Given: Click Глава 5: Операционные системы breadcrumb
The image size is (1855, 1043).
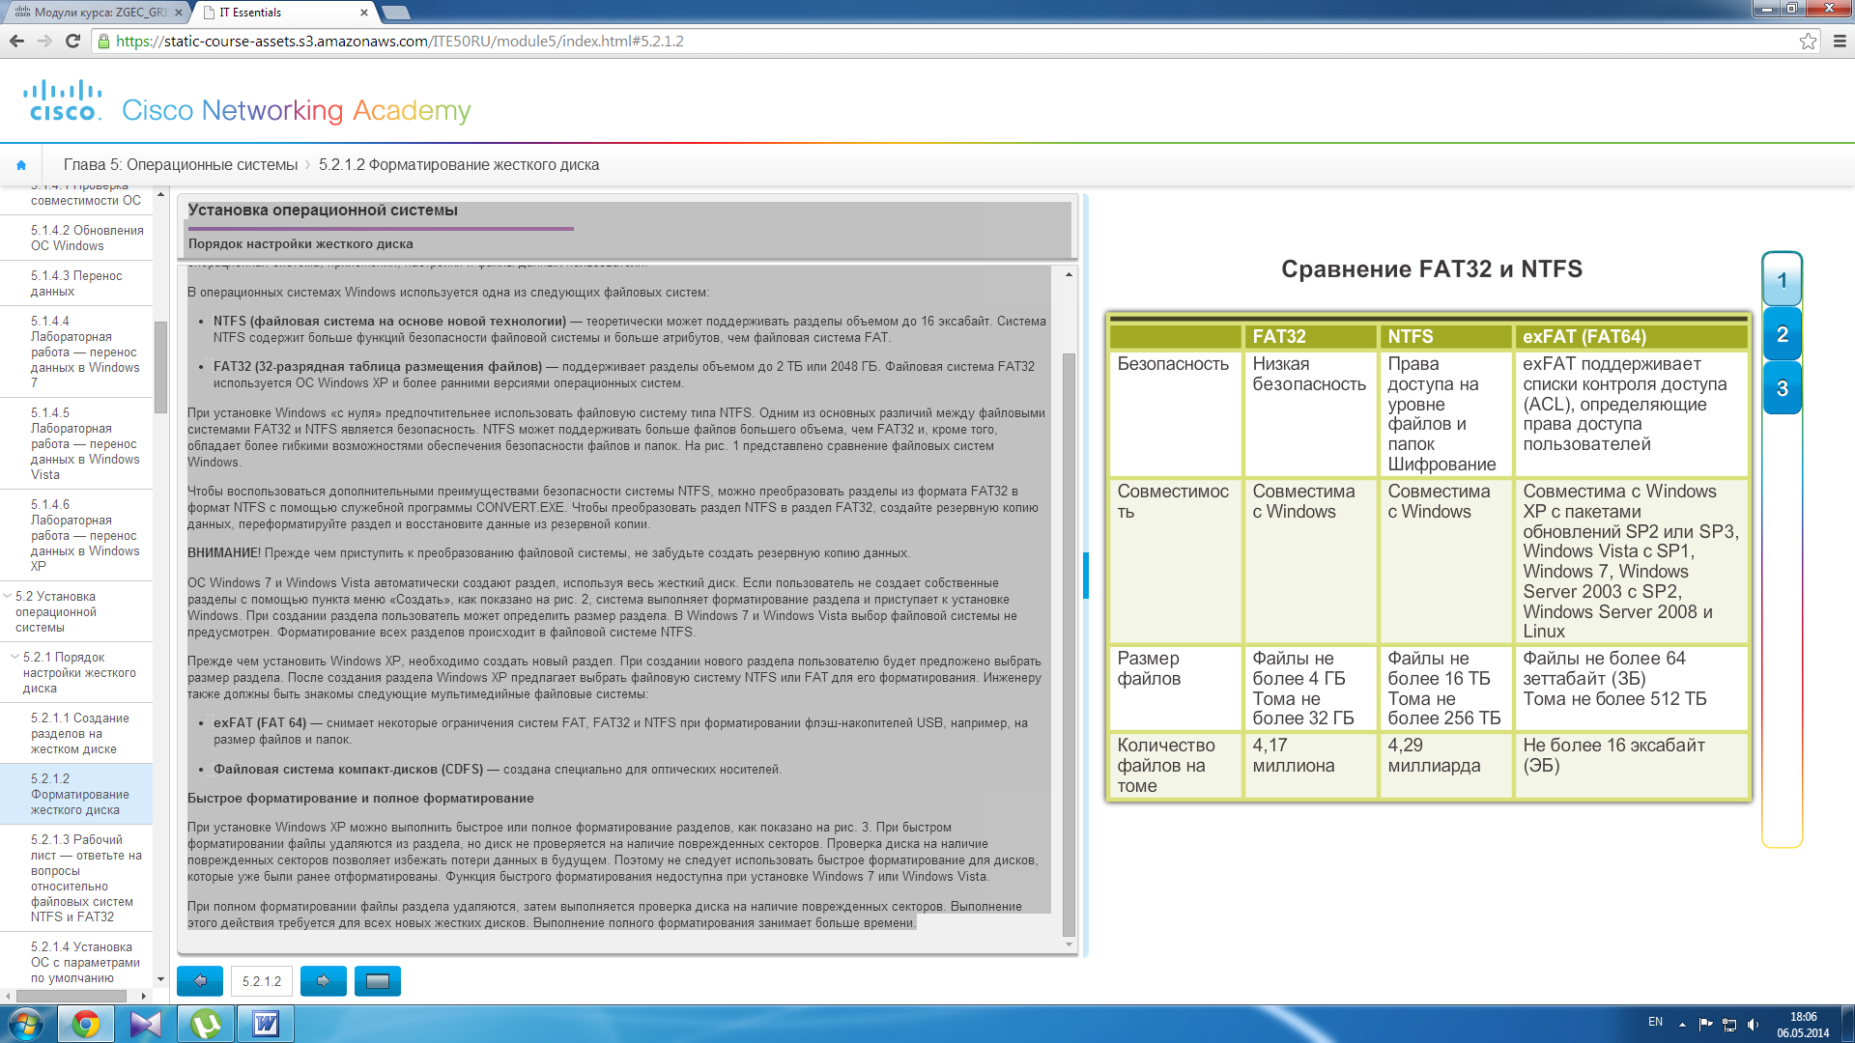Looking at the screenshot, I should click(x=181, y=165).
